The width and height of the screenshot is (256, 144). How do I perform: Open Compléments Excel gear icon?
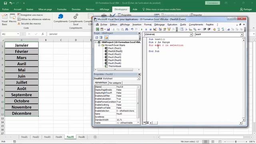[x=76, y=19]
